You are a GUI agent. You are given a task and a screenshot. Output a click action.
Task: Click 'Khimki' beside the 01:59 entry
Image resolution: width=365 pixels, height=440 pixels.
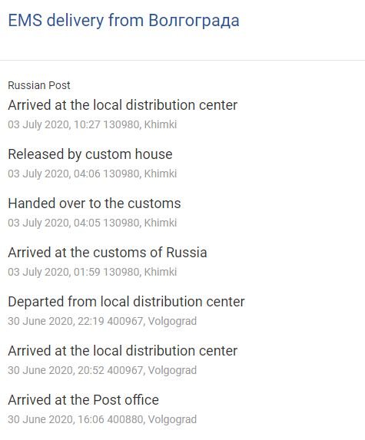tap(161, 272)
